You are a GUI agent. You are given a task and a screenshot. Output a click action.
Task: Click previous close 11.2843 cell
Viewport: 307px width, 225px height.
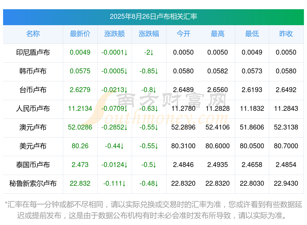pos(286,108)
